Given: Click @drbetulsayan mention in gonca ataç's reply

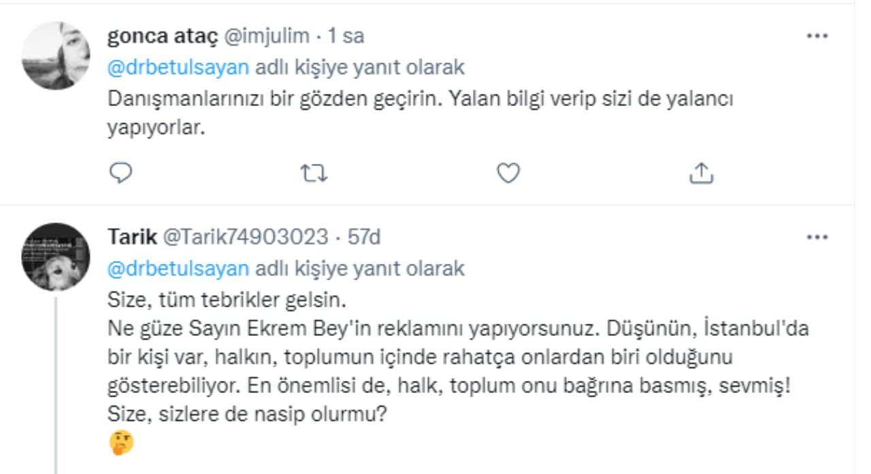Looking at the screenshot, I should (178, 67).
